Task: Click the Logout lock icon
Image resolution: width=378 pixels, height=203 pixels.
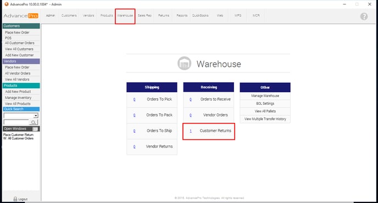Action: 15,199
